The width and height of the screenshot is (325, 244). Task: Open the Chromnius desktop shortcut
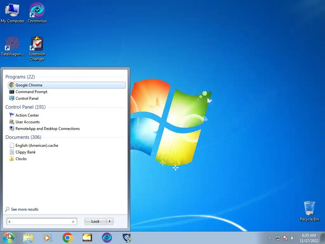coord(37,12)
